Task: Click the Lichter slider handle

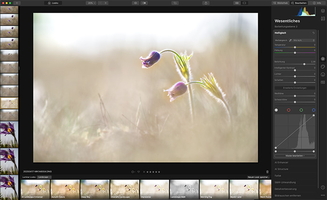Action: (x=295, y=76)
